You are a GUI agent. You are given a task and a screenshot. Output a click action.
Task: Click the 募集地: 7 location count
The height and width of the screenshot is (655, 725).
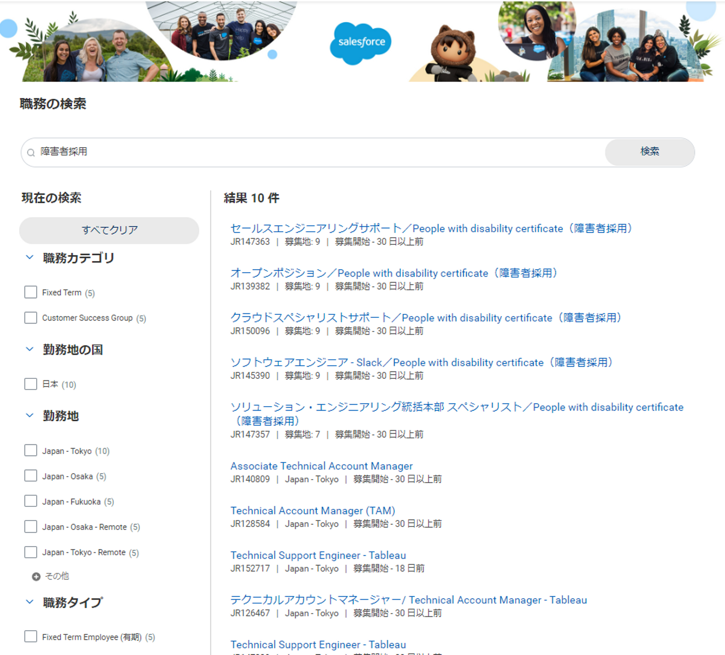(302, 434)
